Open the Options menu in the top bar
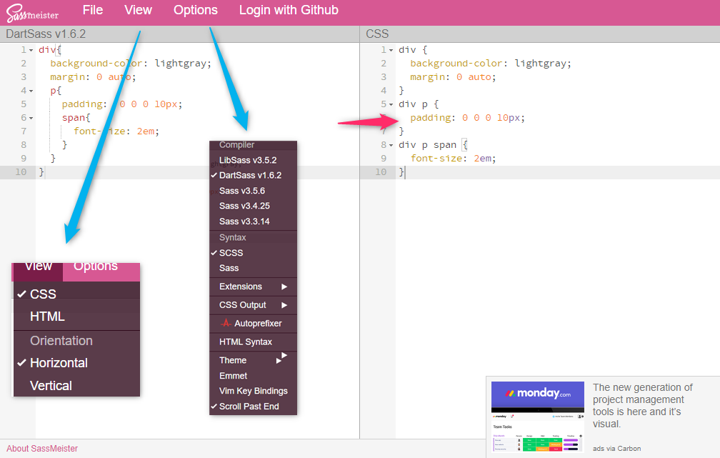This screenshot has height=458, width=720. [196, 10]
